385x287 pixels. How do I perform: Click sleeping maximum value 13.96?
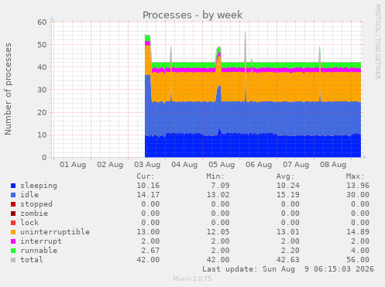358,186
